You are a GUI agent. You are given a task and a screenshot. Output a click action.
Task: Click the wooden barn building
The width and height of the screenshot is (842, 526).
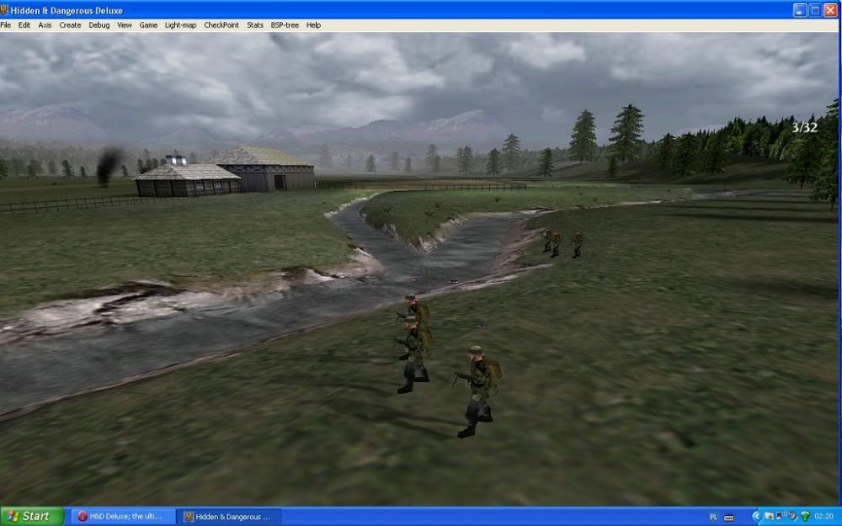coord(264,169)
